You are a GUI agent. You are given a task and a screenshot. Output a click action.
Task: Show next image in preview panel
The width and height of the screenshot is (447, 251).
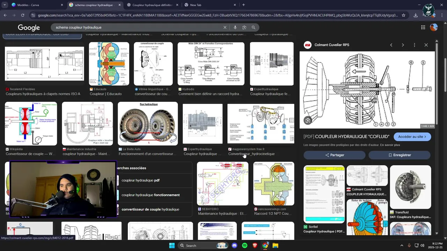tap(403, 45)
